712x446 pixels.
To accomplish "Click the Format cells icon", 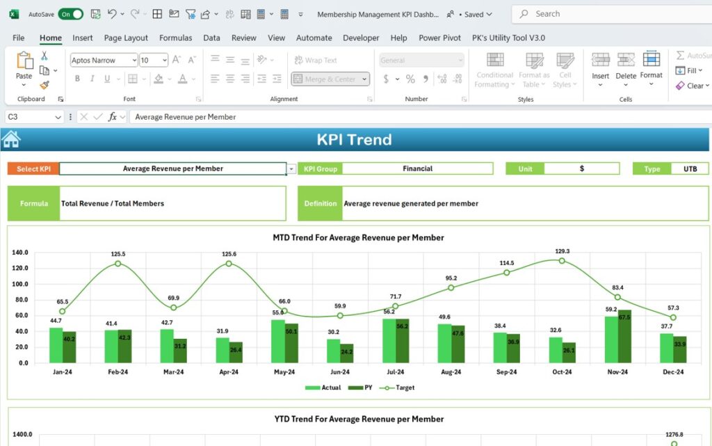I will click(x=651, y=59).
